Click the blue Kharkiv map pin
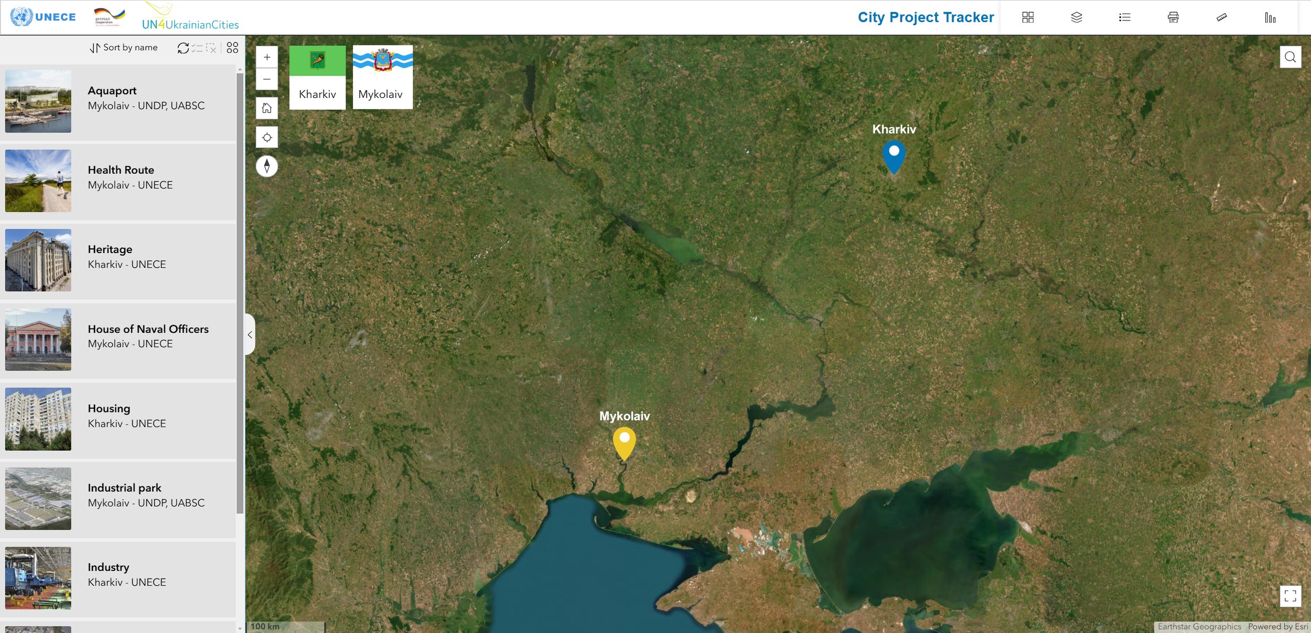Viewport: 1311px width, 633px height. click(894, 156)
